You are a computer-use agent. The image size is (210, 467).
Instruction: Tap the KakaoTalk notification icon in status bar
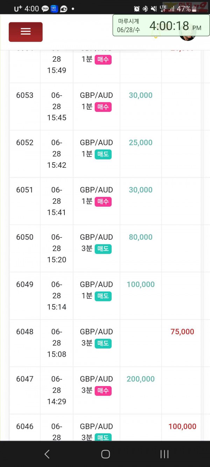tap(45, 9)
